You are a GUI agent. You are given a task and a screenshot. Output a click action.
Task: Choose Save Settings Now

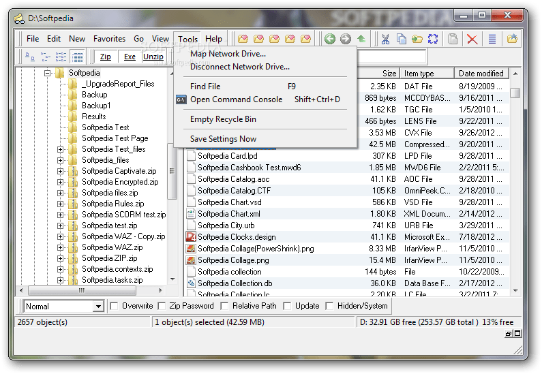pyautogui.click(x=265, y=139)
